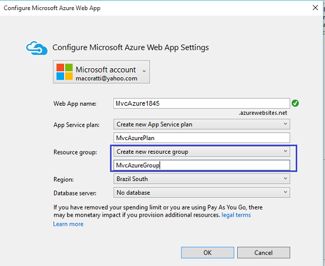Open the Region dropdown showing Brazil South
The height and width of the screenshot is (266, 325).
point(202,179)
